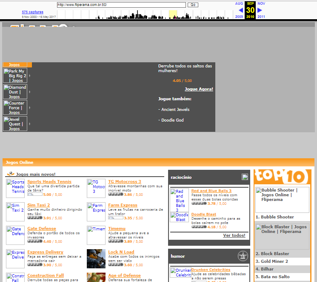Click arrow beside Park My Big Rig 2
This screenshot has width=317, height=282.
click(x=29, y=76)
